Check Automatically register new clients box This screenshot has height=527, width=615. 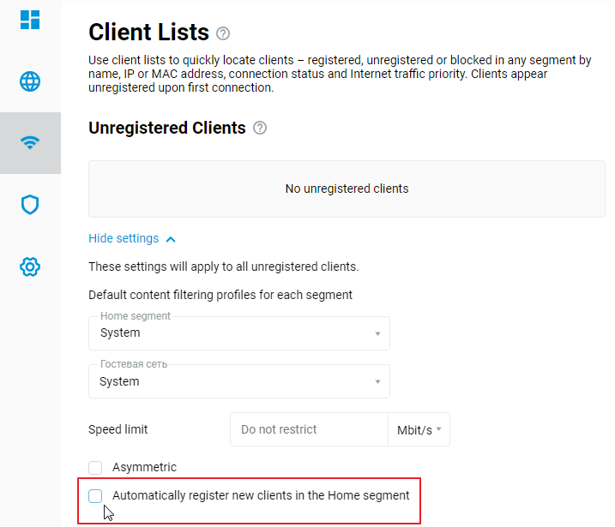[x=95, y=495]
